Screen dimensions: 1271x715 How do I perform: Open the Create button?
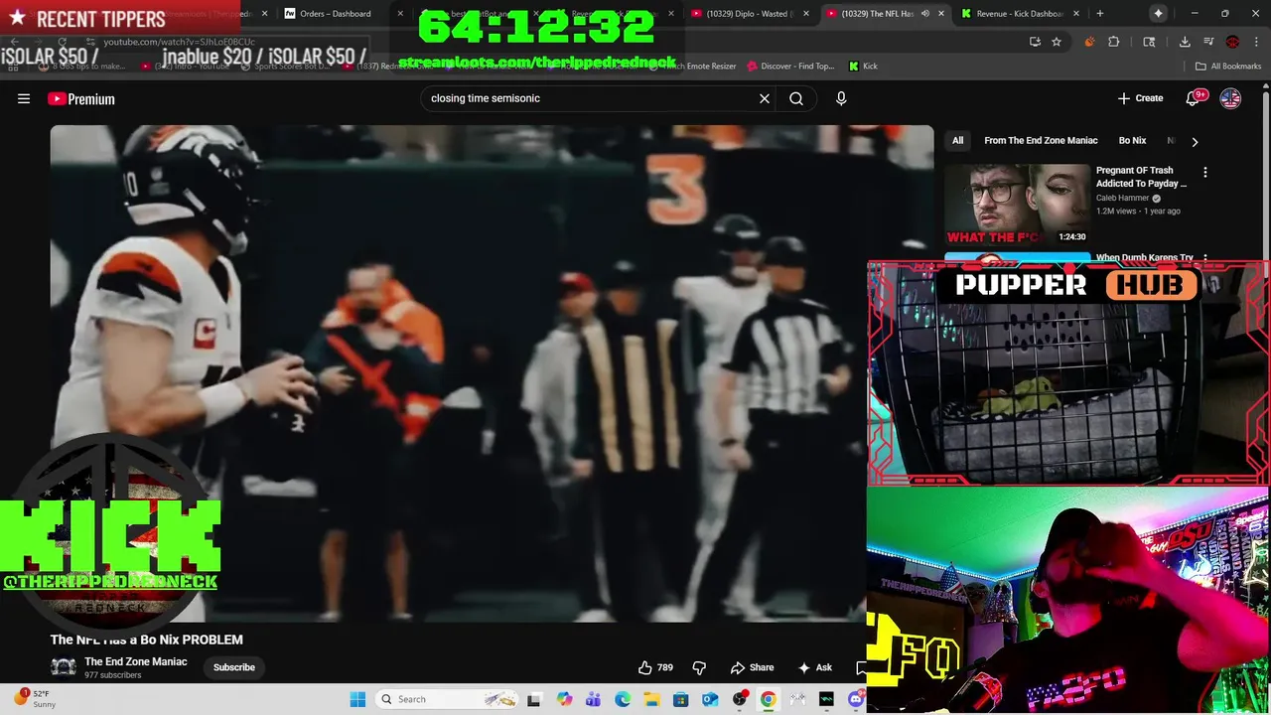(x=1140, y=98)
